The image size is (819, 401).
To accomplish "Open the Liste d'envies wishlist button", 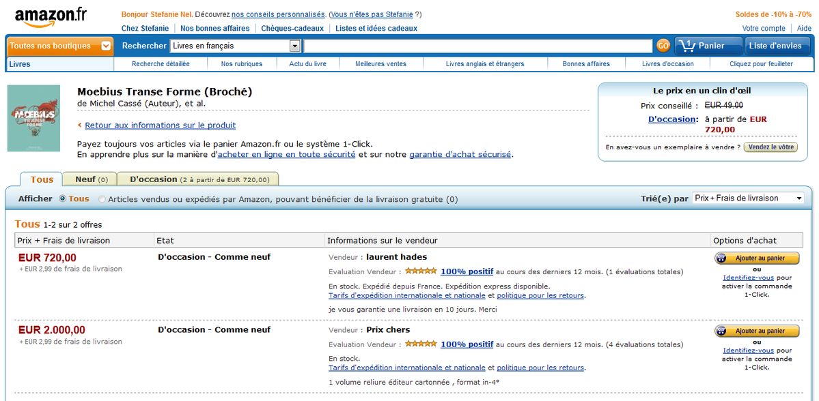I will coord(775,46).
